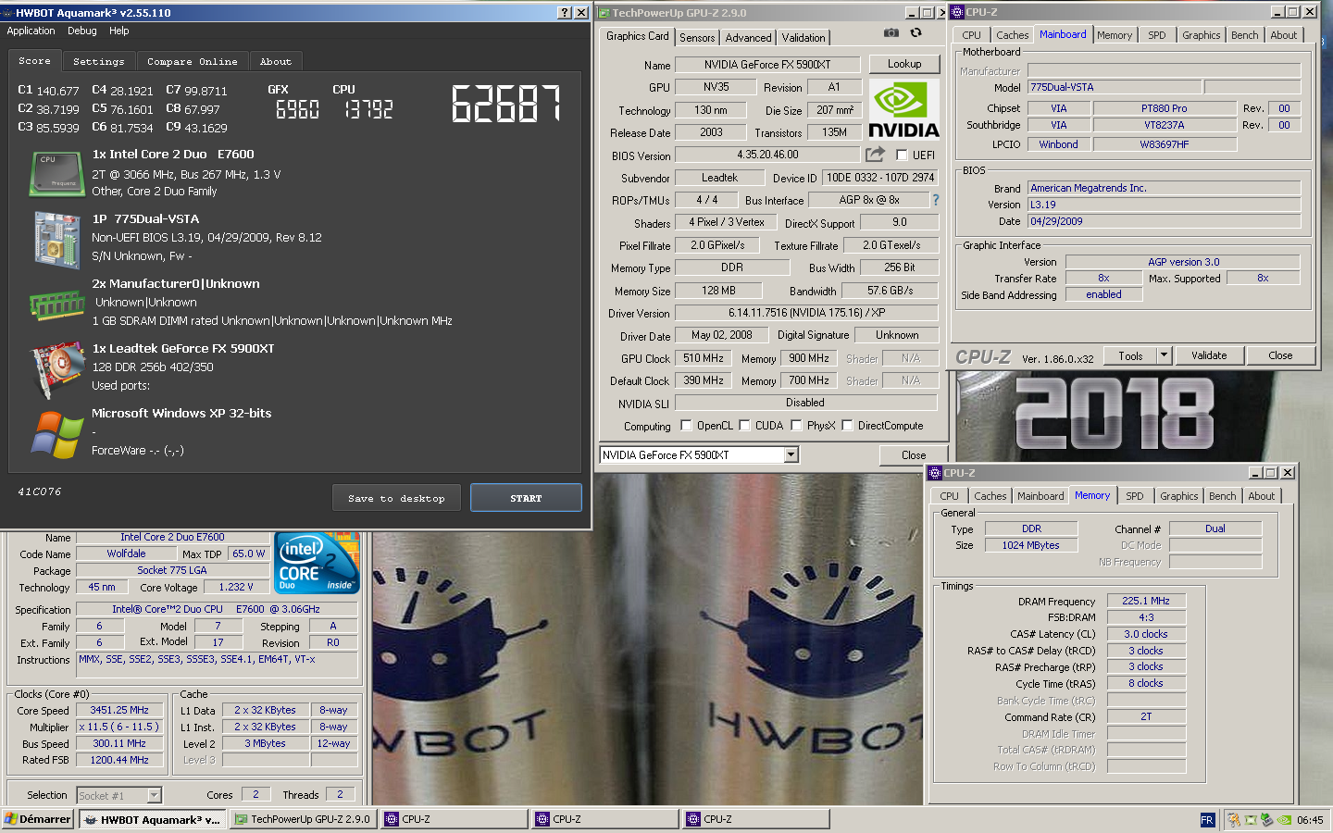Screen dimensions: 1333x833
Task: Toggle the OpenCL checkbox
Action: (686, 426)
